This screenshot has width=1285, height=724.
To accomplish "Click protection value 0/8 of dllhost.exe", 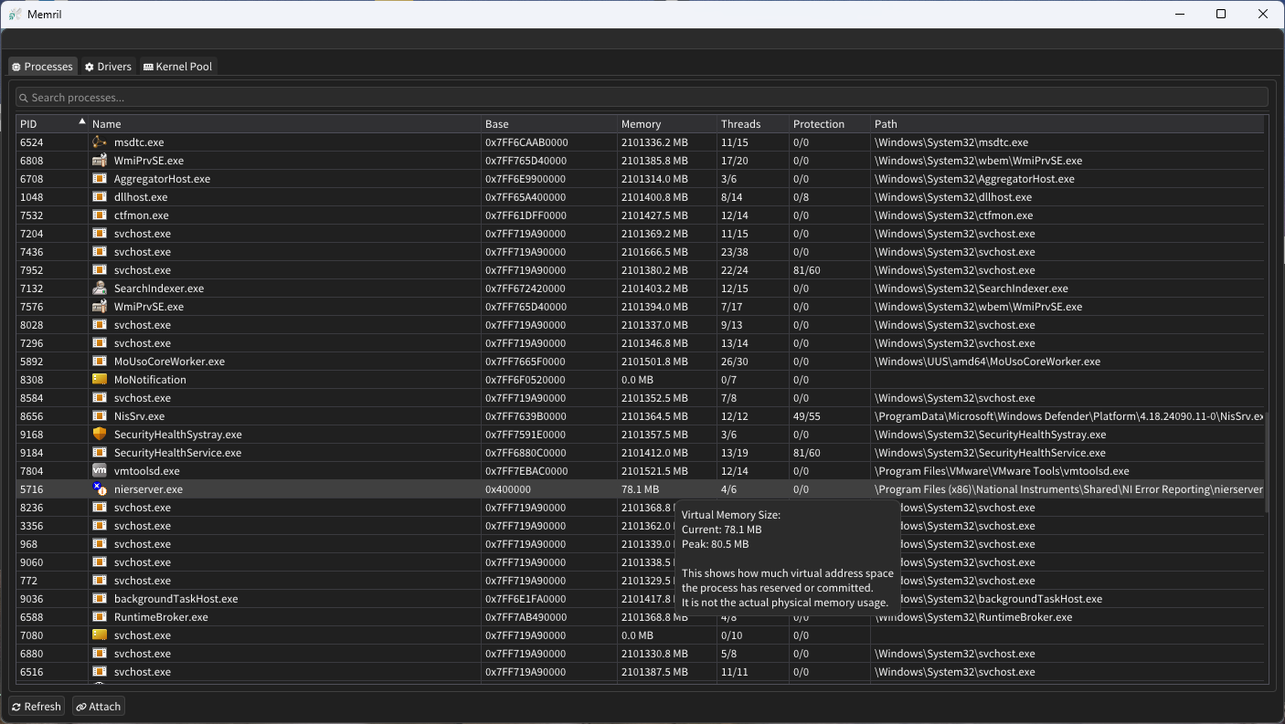I will point(801,197).
